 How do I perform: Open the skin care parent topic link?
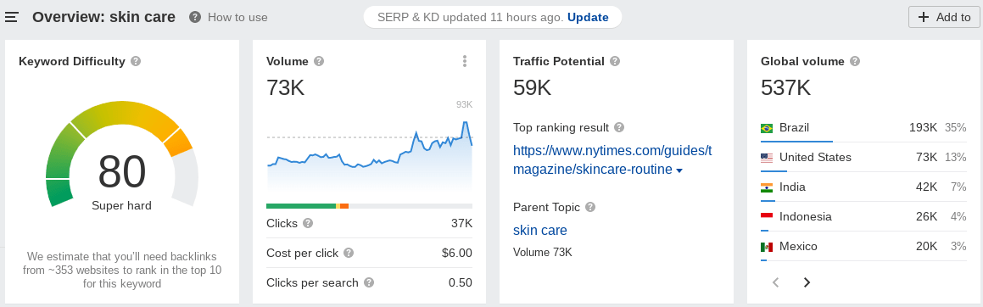[539, 230]
